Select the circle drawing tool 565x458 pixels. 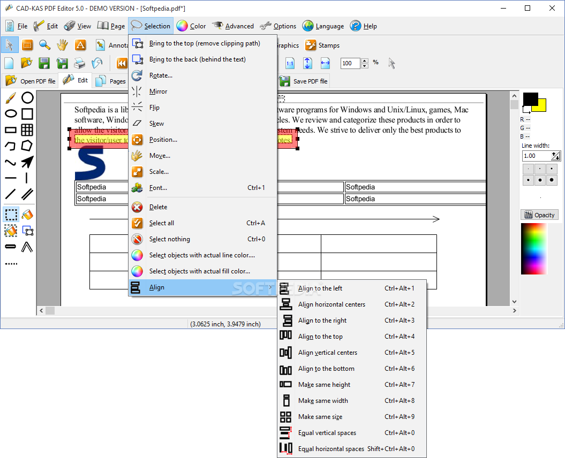click(27, 97)
